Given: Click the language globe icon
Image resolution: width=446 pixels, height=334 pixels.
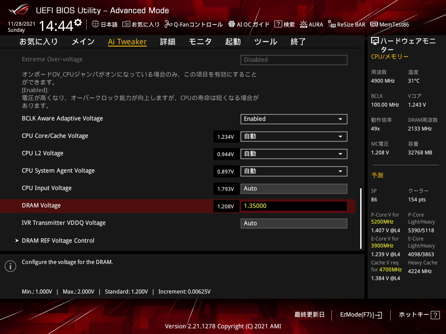Looking at the screenshot, I should point(95,24).
